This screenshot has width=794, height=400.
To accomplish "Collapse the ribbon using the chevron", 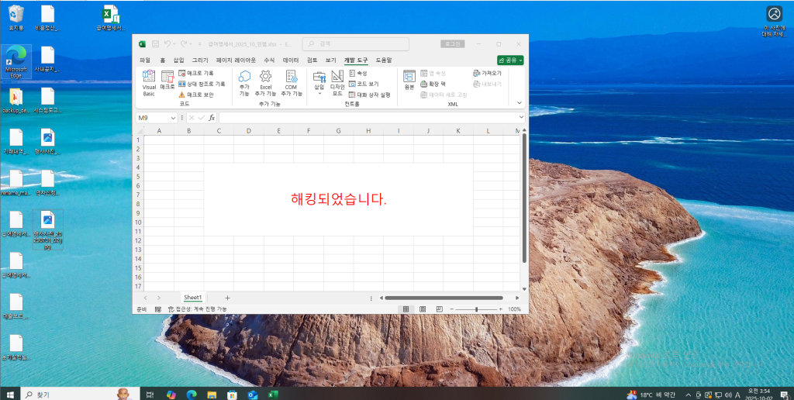I will [x=520, y=102].
